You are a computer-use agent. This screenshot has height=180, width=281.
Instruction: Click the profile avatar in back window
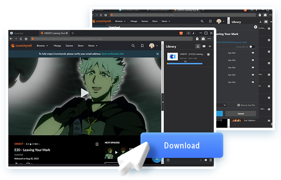[219, 21]
